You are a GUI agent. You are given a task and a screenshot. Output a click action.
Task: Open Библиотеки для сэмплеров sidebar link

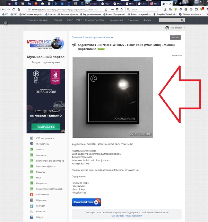50,161
